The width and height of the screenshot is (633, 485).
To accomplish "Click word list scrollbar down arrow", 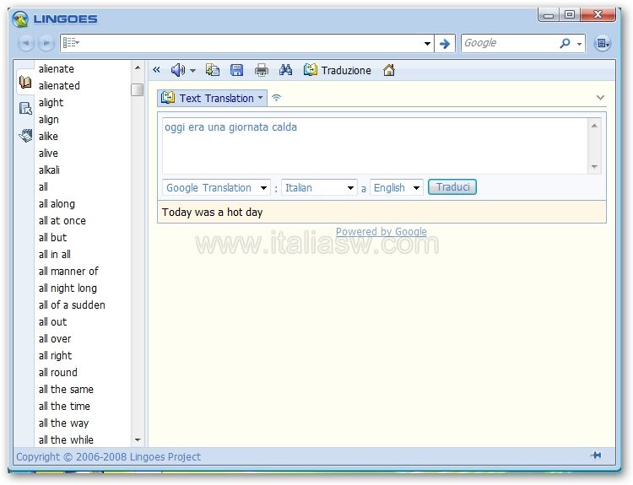I will tap(138, 439).
